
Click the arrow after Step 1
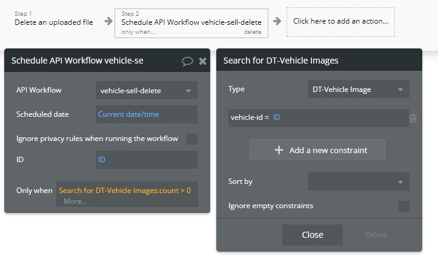pos(108,21)
